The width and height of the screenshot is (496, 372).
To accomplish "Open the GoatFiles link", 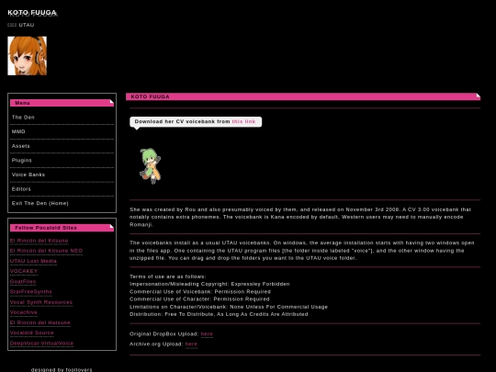I will (23, 282).
